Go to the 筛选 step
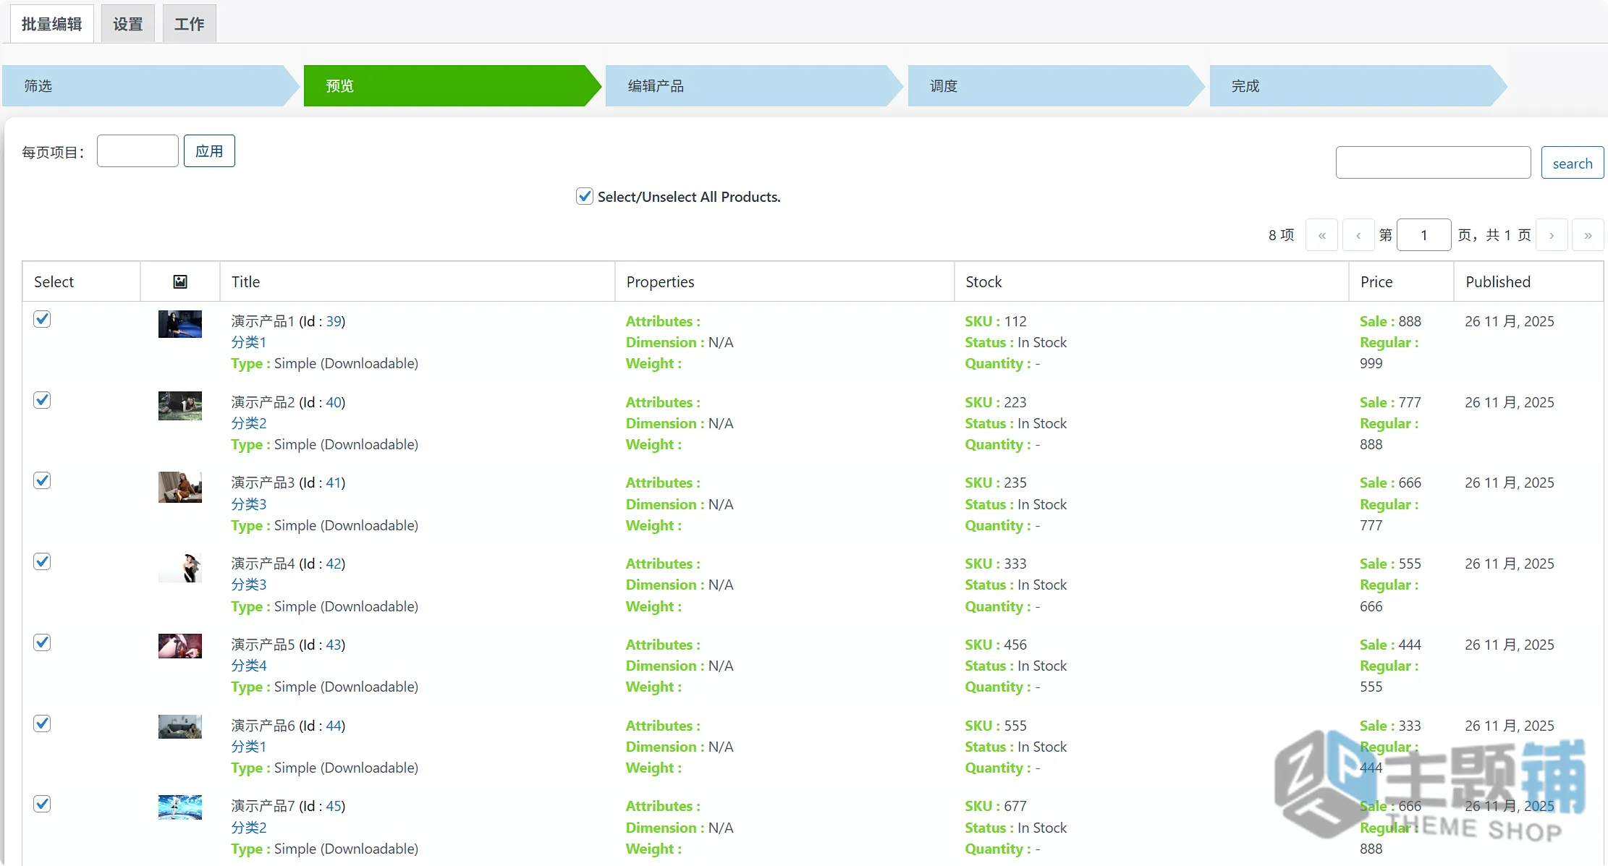This screenshot has height=866, width=1608. (x=151, y=86)
